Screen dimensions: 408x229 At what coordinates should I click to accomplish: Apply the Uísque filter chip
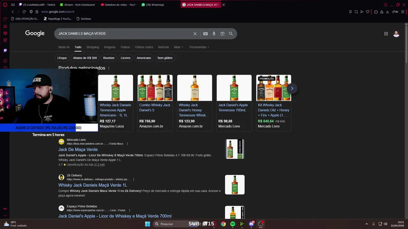coord(62,58)
